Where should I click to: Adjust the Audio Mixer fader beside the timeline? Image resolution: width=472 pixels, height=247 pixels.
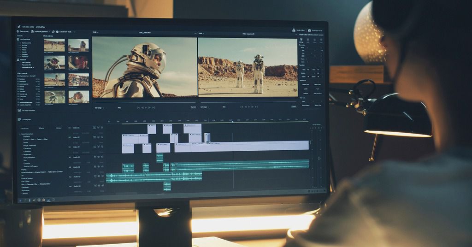point(310,142)
